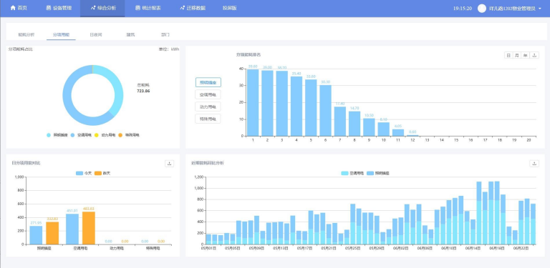Open 统计报表 in the top navigation
The height and width of the screenshot is (268, 550).
tap(148, 8)
